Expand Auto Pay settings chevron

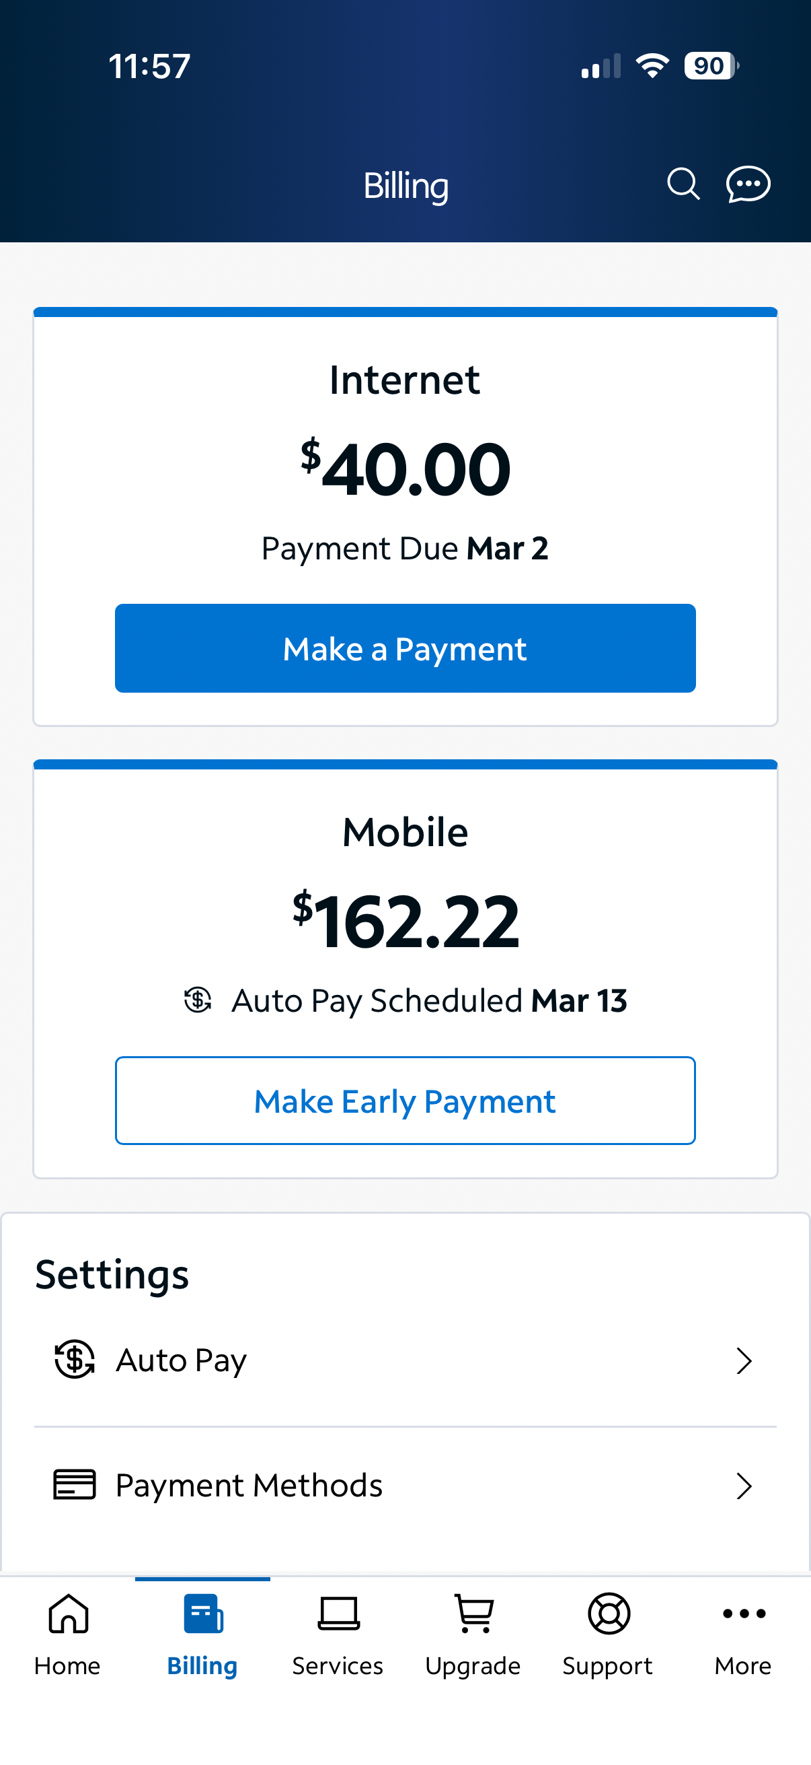744,1360
